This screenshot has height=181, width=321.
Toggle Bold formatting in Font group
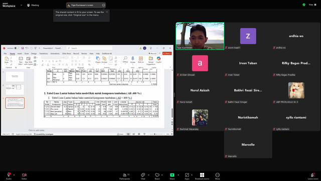click(43, 61)
